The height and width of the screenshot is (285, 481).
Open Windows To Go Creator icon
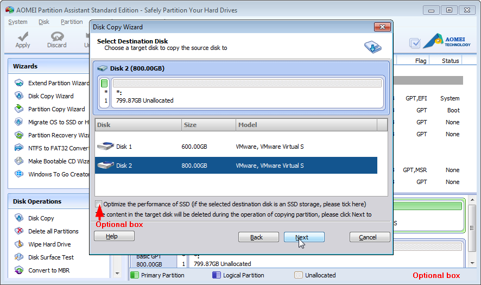19,174
